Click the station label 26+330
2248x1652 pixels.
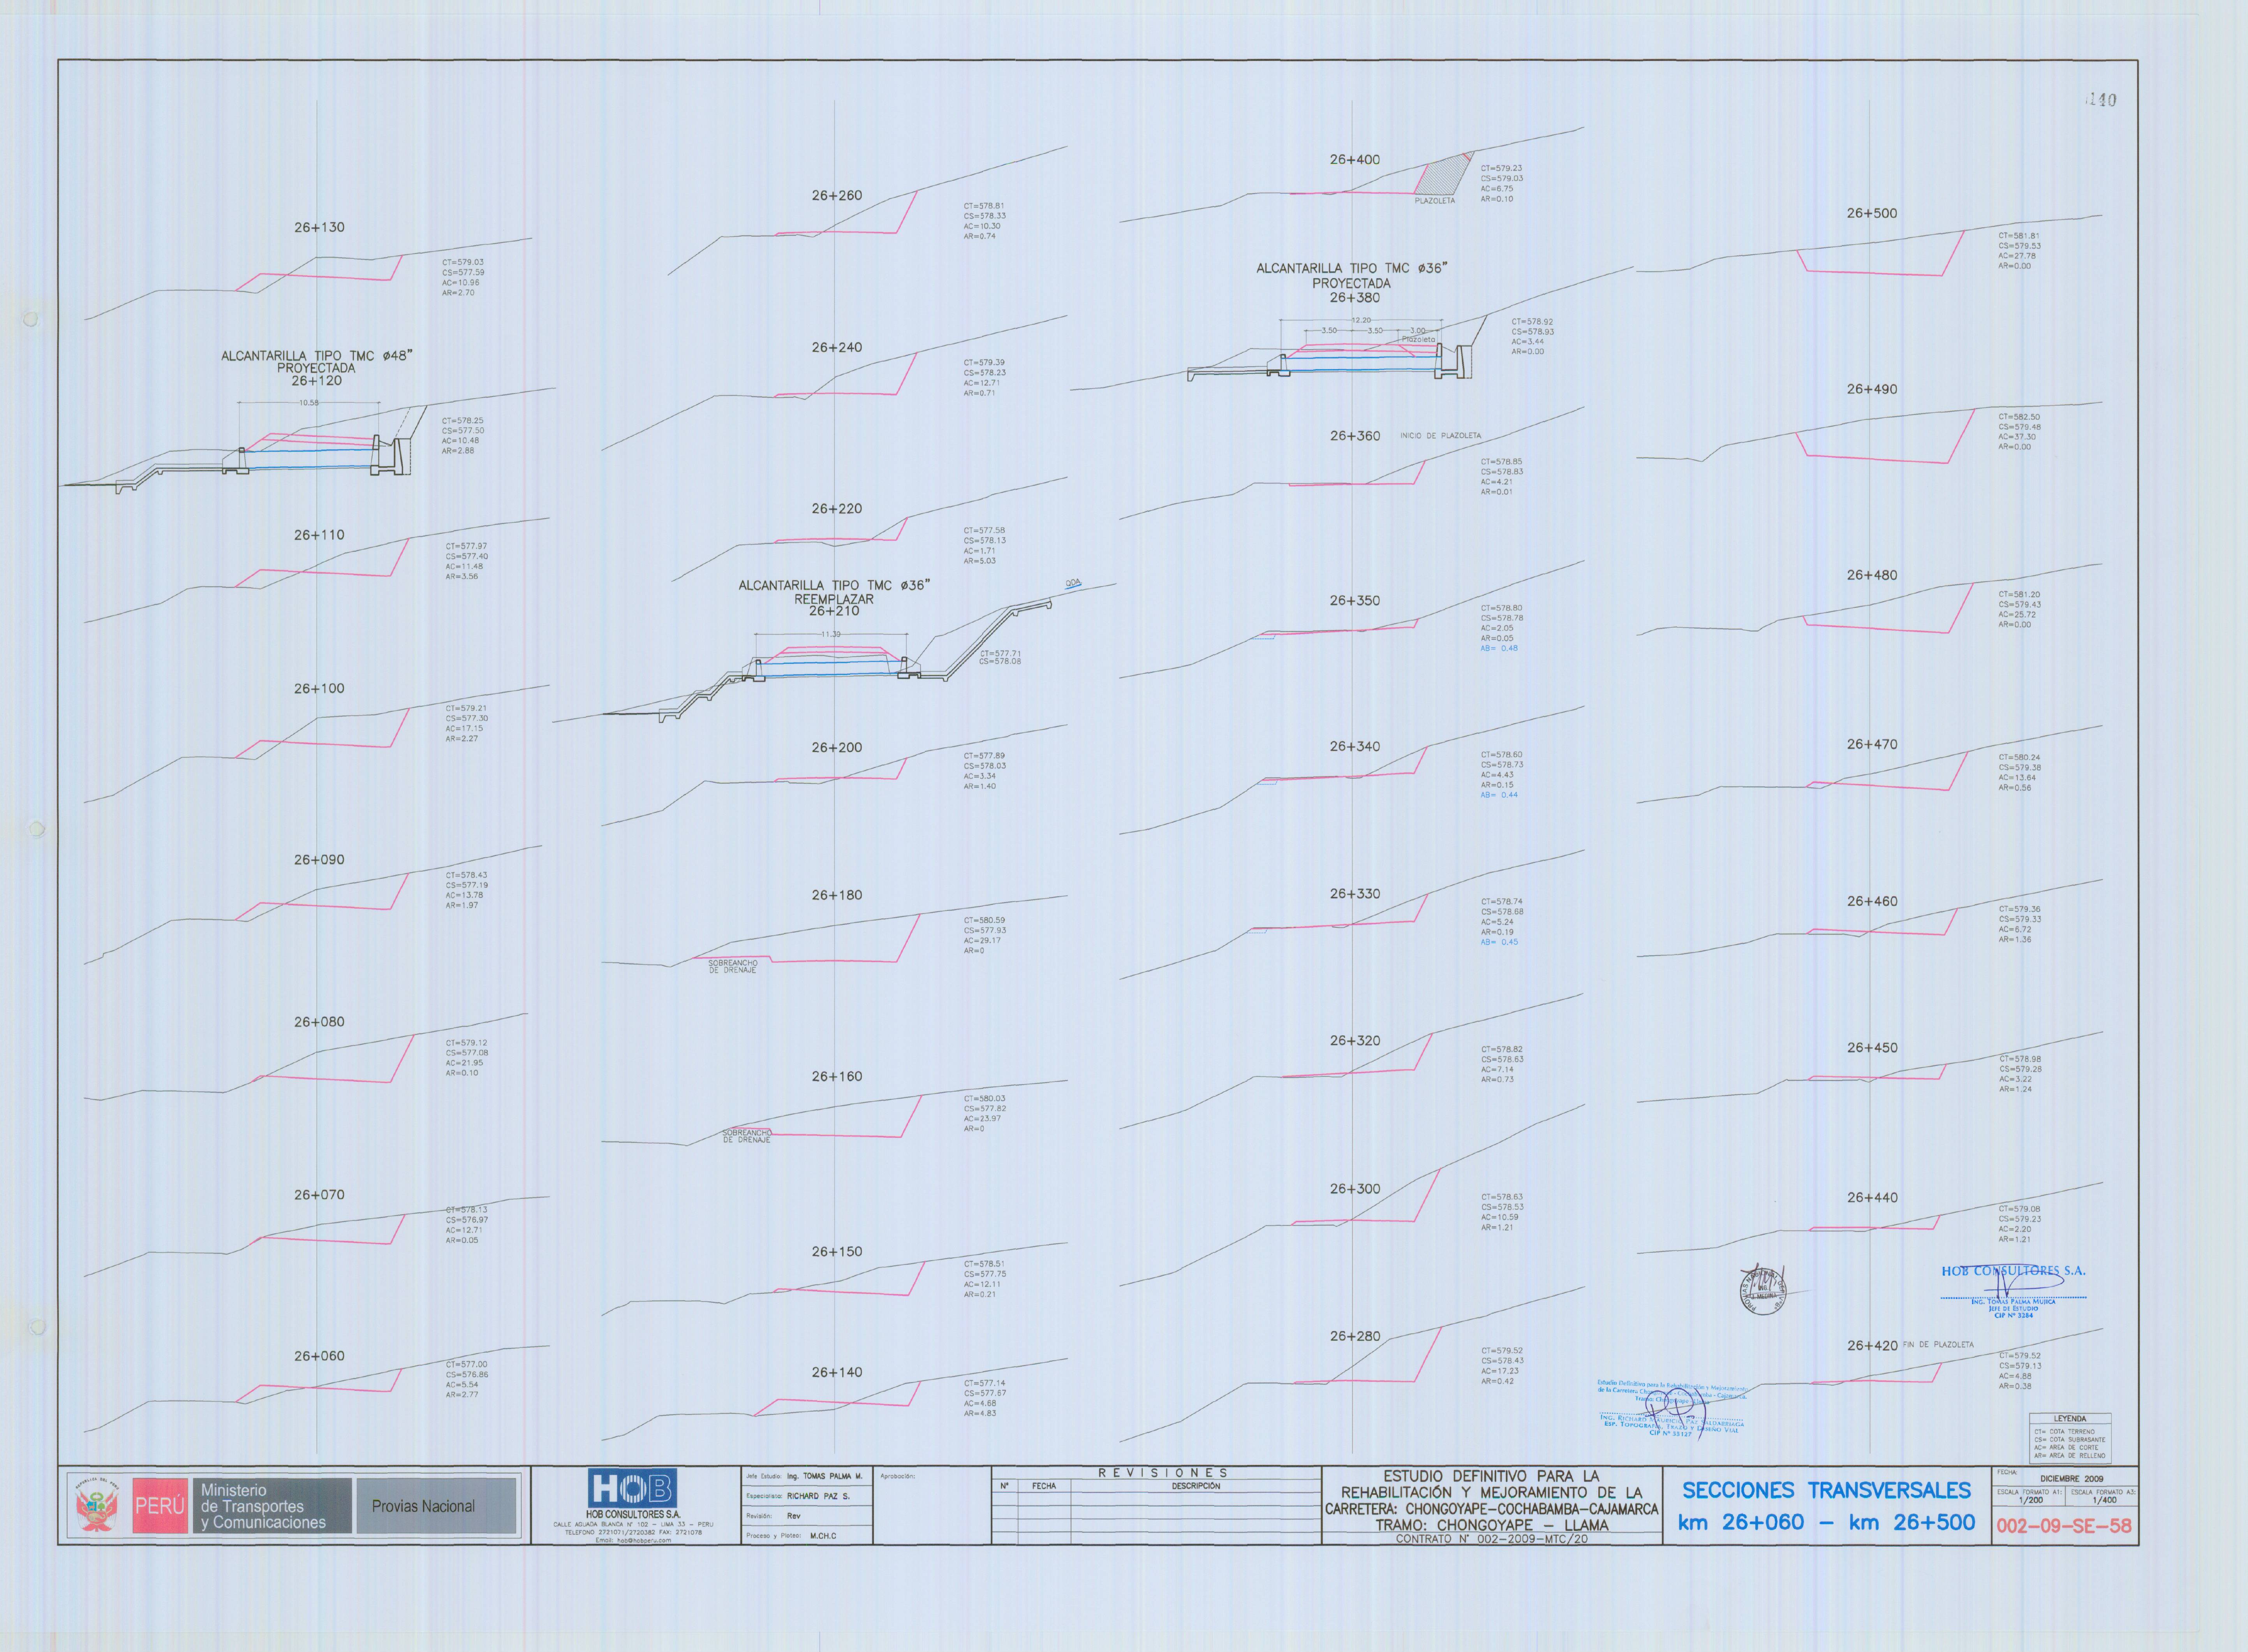pos(1355,894)
